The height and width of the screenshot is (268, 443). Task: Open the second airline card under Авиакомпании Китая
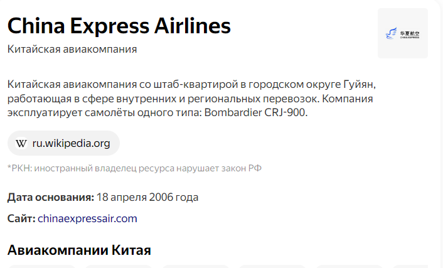(119, 266)
